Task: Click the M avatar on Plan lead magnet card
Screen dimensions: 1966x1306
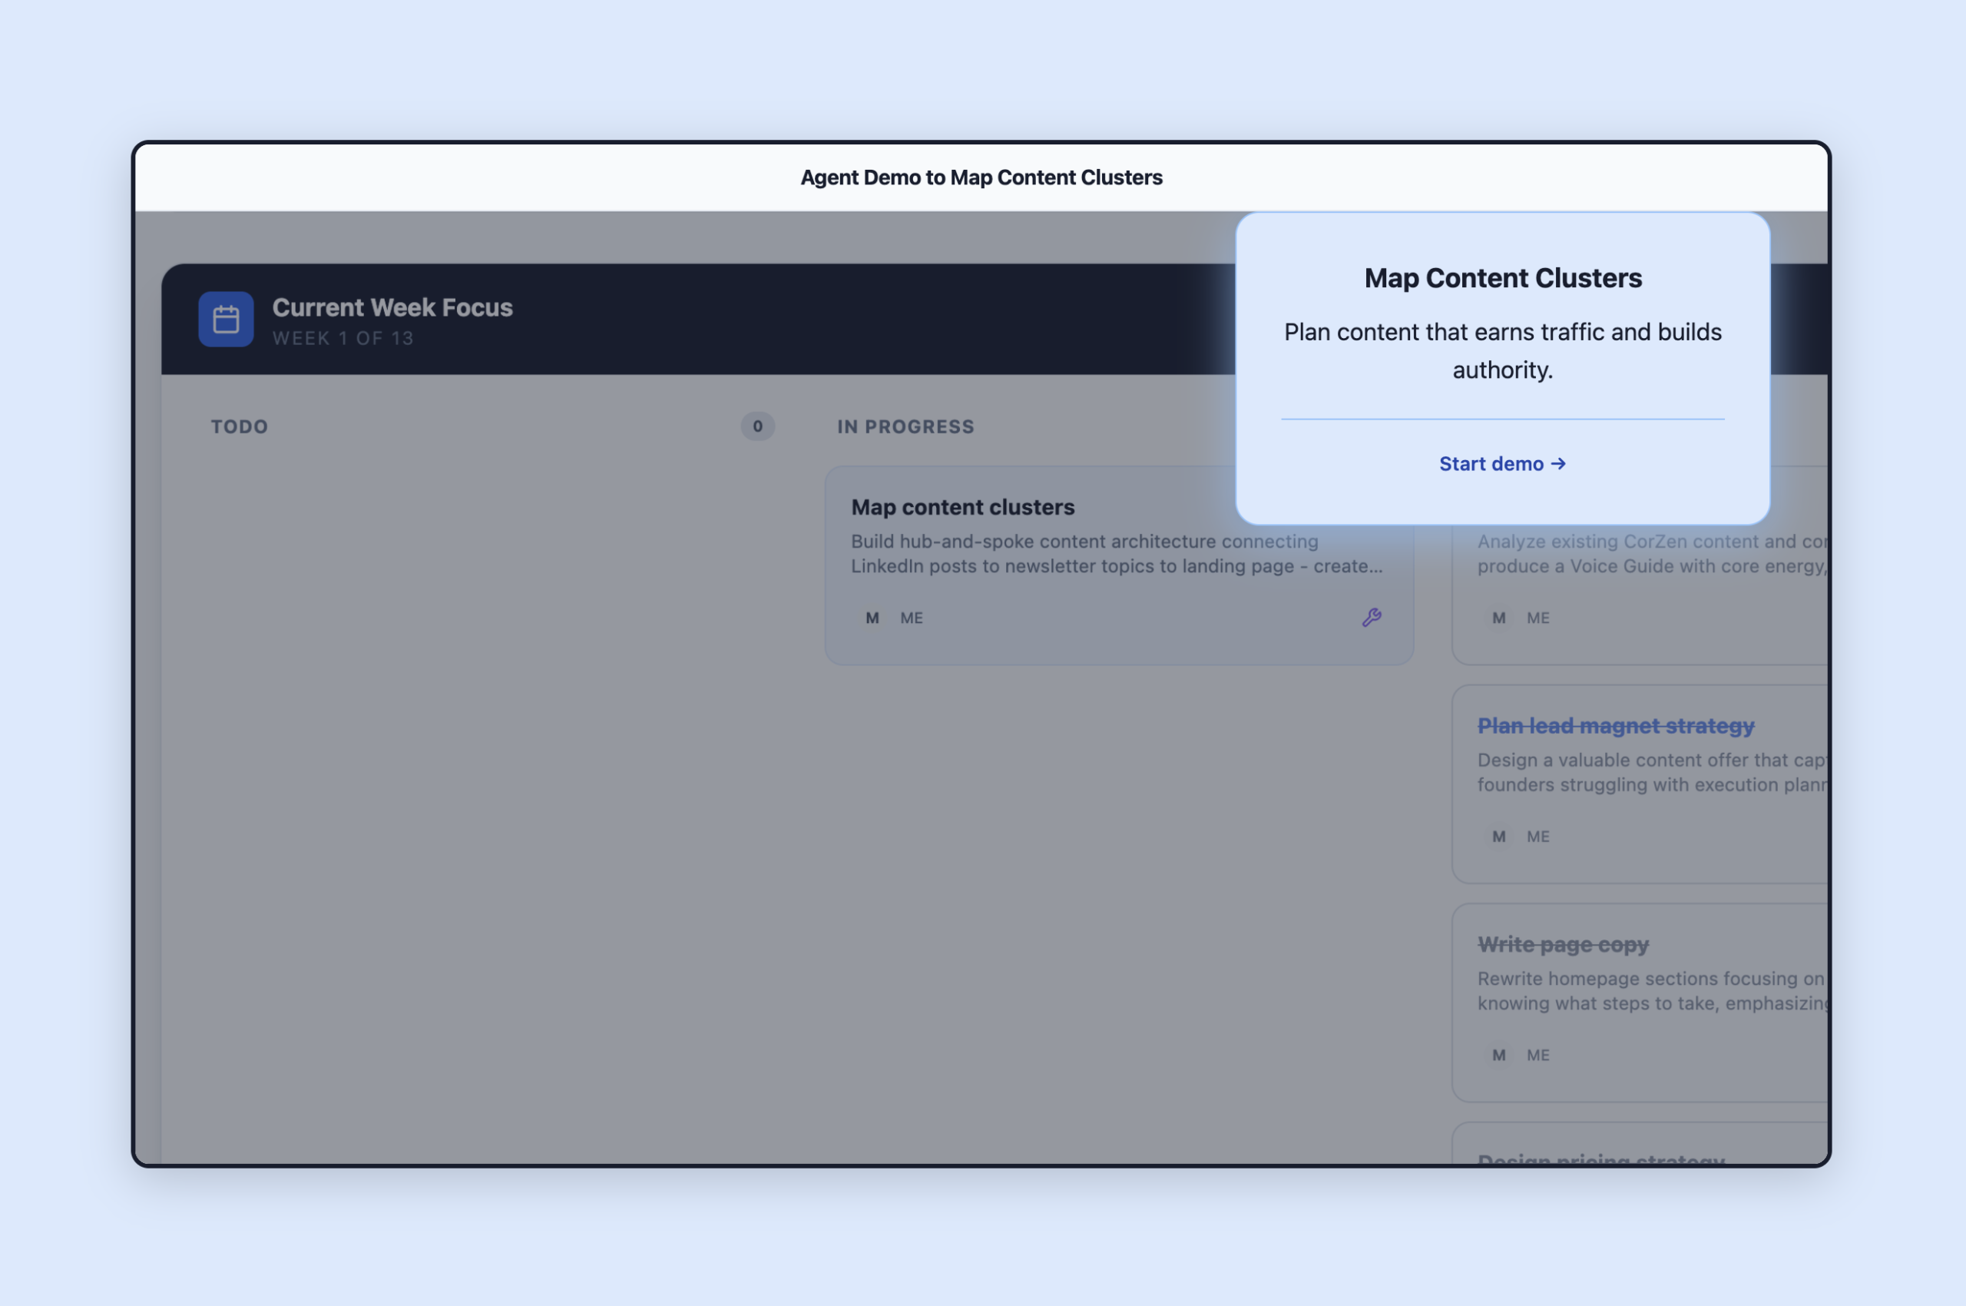Action: 1498,837
